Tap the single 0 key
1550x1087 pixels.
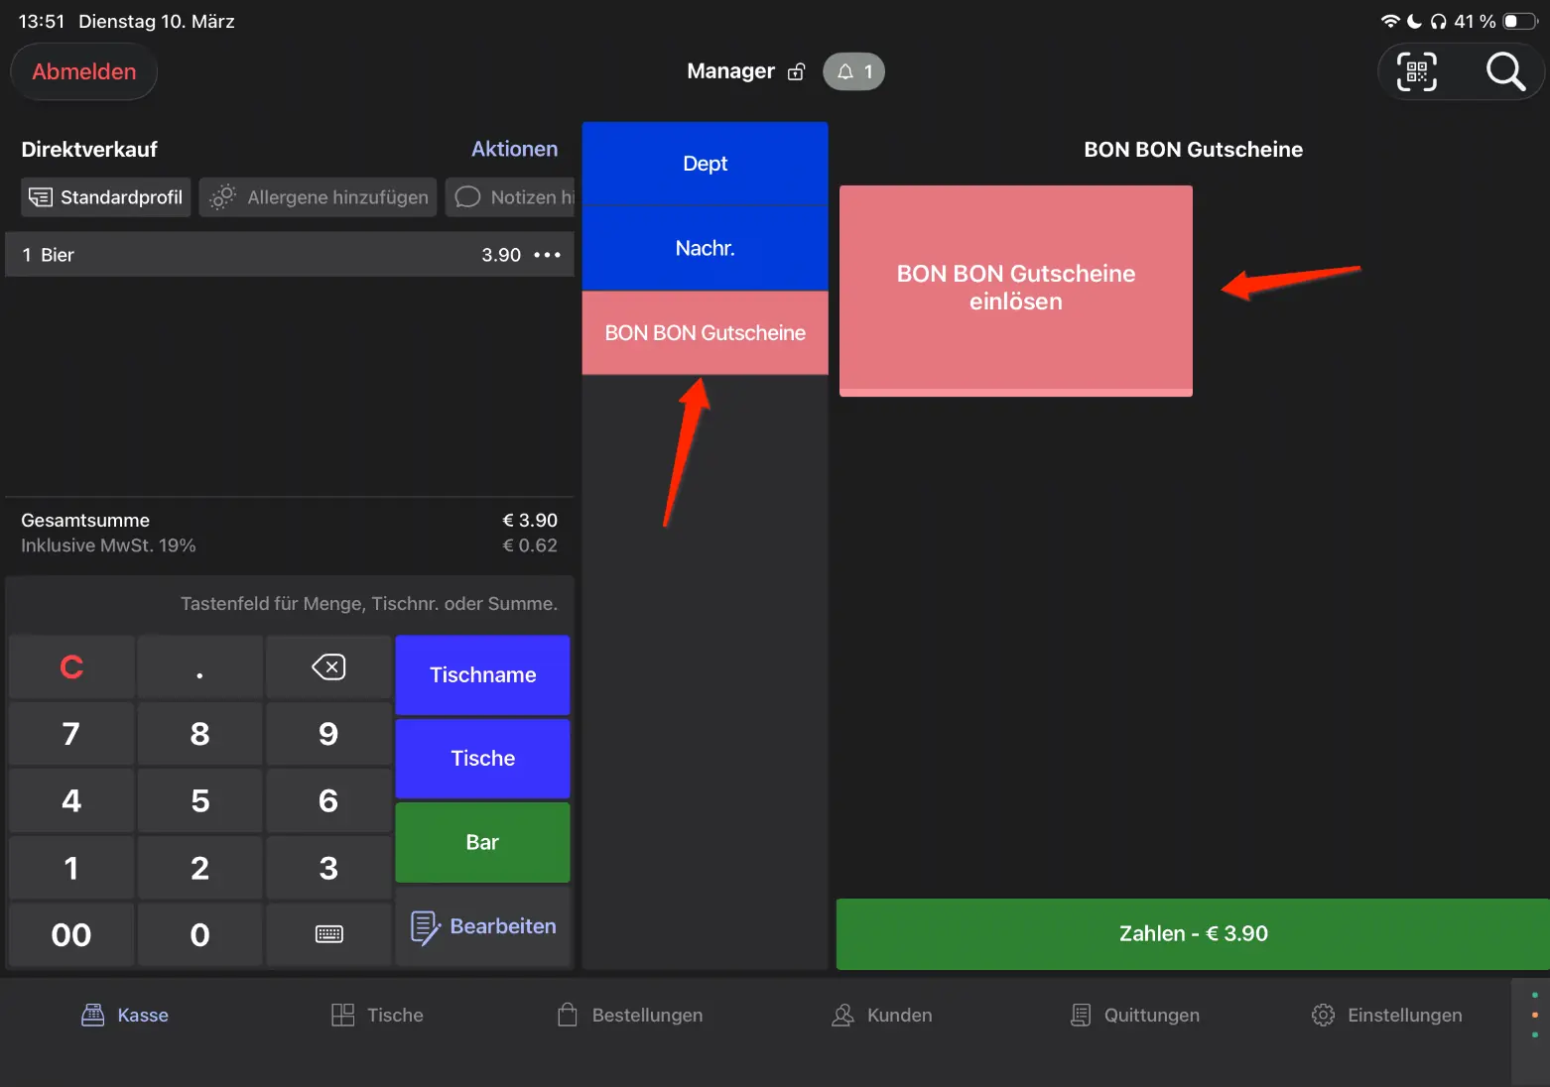point(199,934)
